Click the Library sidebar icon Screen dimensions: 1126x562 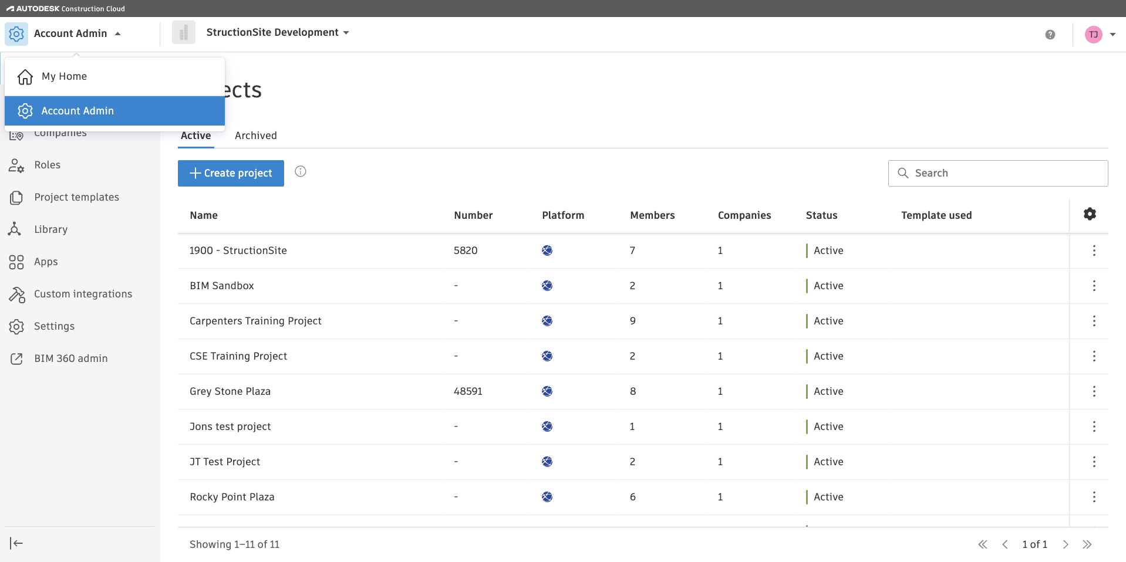coord(15,229)
